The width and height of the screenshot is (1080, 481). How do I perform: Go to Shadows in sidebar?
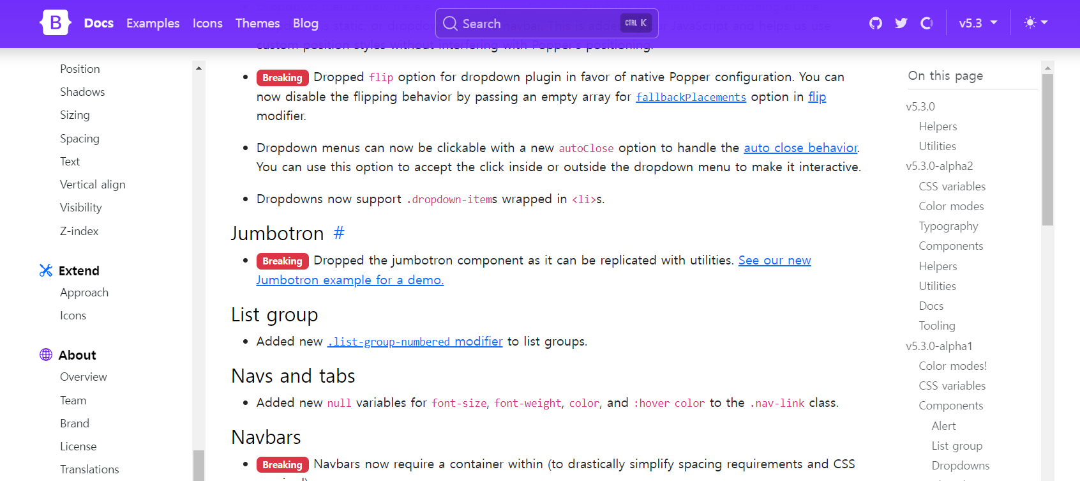click(82, 91)
